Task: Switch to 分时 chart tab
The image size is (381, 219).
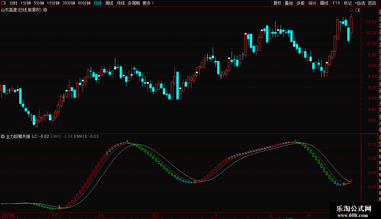Action: click(x=13, y=3)
